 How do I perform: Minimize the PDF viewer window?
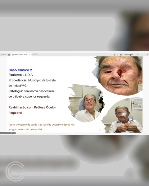pos(138,55)
